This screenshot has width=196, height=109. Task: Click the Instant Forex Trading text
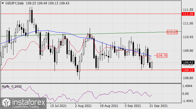(25, 107)
